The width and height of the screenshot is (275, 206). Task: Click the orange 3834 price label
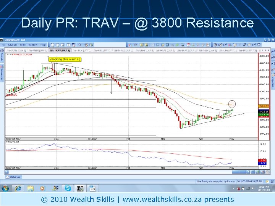[264, 106]
